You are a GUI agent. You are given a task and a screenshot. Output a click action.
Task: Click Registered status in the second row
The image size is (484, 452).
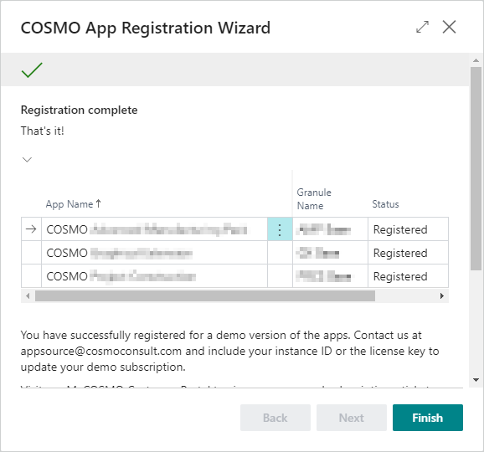(x=408, y=253)
